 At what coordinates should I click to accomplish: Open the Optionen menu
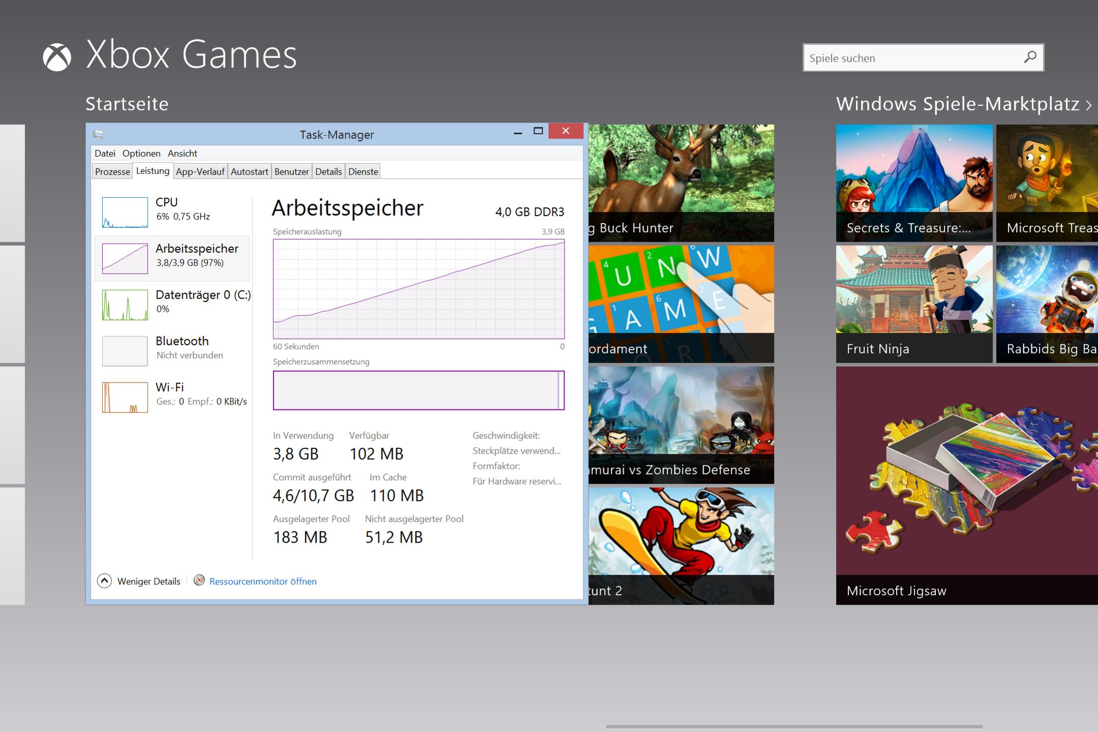click(141, 153)
